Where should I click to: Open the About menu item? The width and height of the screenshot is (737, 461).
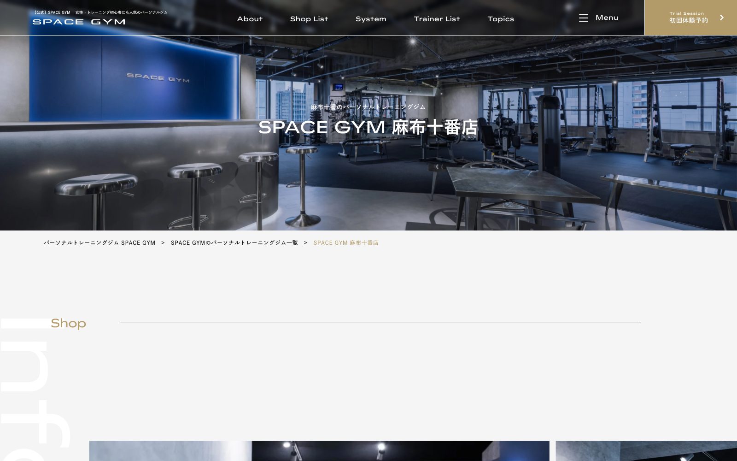pyautogui.click(x=250, y=19)
